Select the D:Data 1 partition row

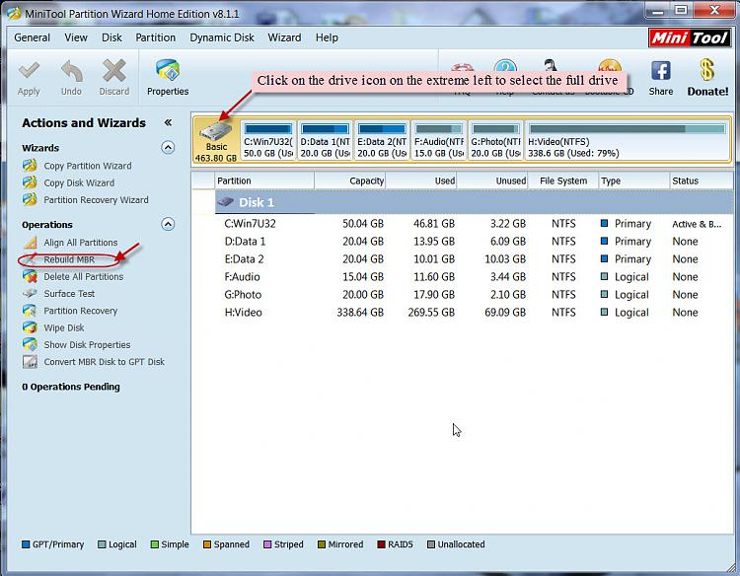tap(474, 242)
